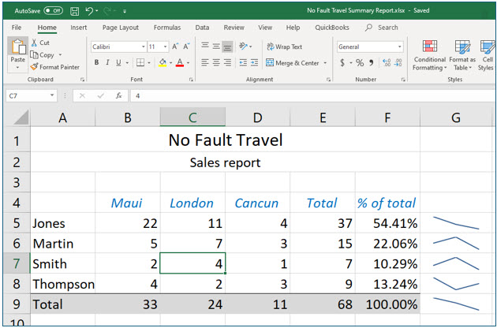Image resolution: width=497 pixels, height=328 pixels.
Task: Expand the Customize Quick Access Toolbar arrow
Action: pos(125,11)
